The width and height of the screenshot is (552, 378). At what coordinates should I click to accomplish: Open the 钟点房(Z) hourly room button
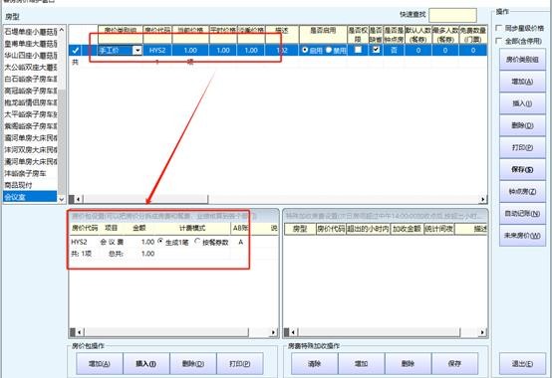(522, 191)
